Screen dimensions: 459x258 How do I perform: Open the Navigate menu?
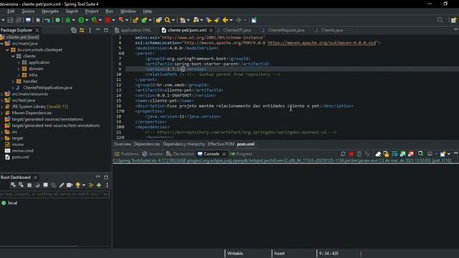(50, 11)
